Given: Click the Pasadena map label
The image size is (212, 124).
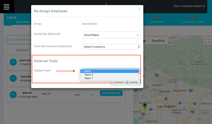Looking at the screenshot, I should 180,91.
